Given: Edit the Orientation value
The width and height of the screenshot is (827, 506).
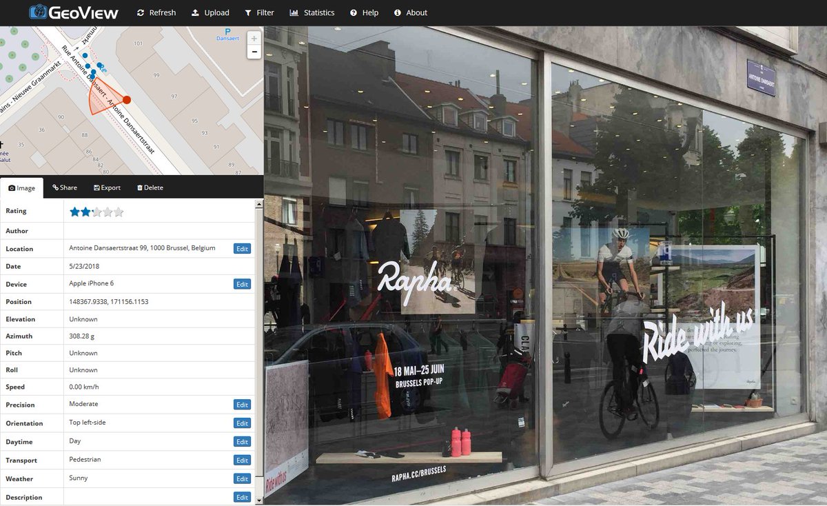Looking at the screenshot, I should 242,423.
